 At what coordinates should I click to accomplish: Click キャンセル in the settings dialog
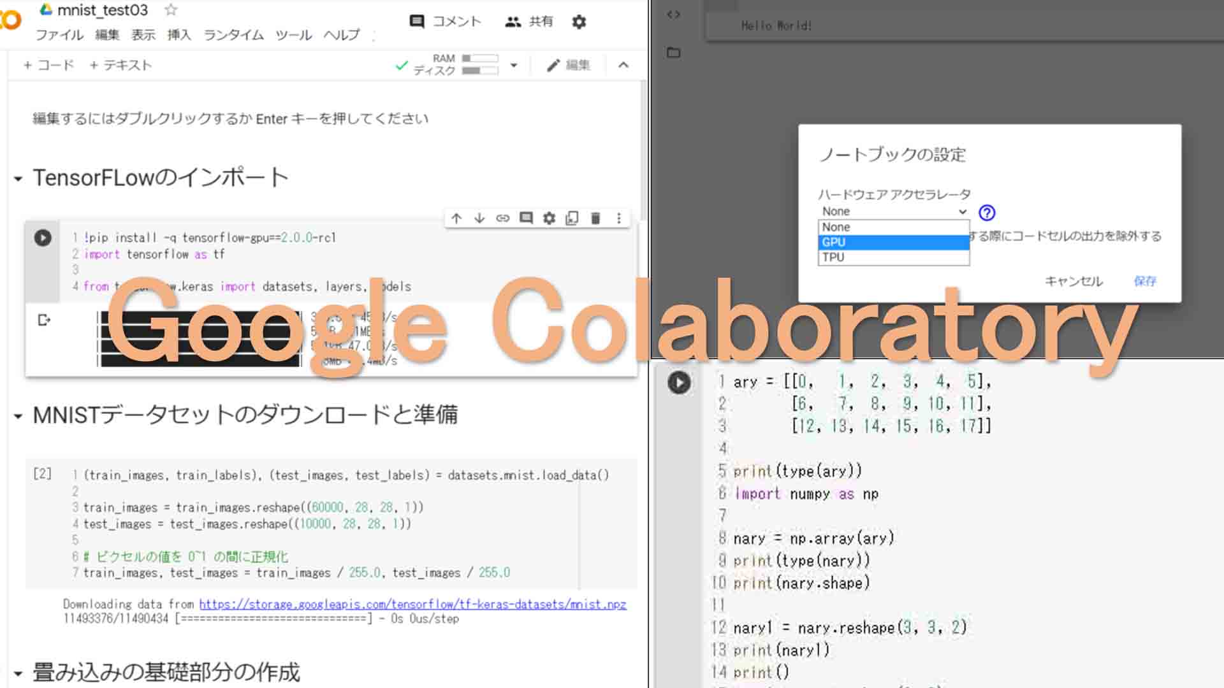pos(1074,282)
